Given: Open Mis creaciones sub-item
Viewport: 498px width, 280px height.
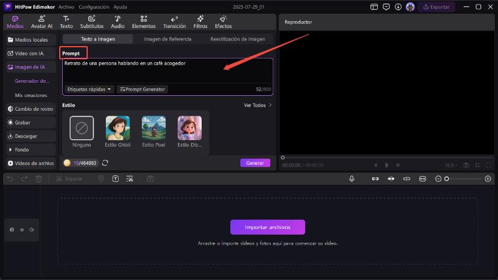Looking at the screenshot, I should pyautogui.click(x=31, y=95).
